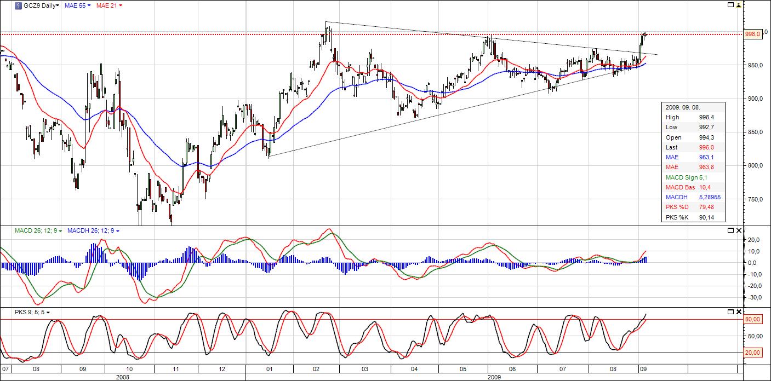Open the MACD 26; 12; 9 settings

tap(37, 231)
